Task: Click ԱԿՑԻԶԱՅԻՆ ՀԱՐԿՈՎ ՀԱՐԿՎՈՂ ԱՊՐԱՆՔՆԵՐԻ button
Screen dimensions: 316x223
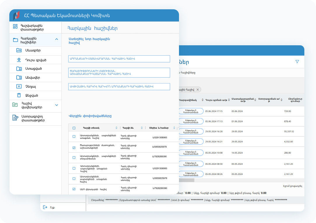Action: coord(119,87)
